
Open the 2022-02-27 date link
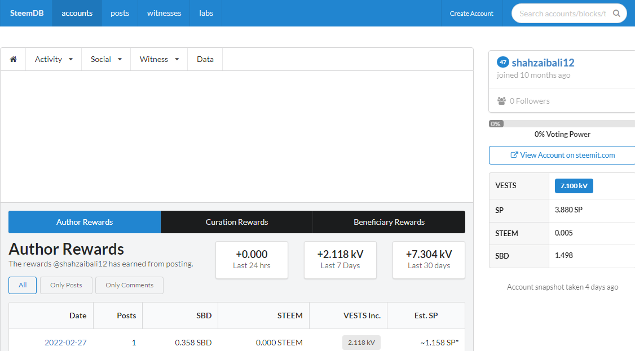(65, 343)
